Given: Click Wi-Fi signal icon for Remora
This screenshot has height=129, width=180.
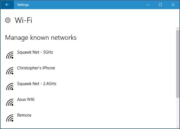Looking at the screenshot, I should [10, 118].
